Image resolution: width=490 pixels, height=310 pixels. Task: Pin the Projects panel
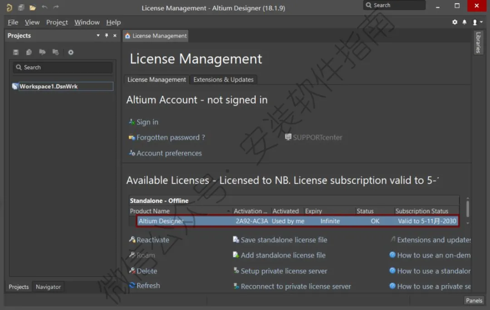pyautogui.click(x=107, y=35)
